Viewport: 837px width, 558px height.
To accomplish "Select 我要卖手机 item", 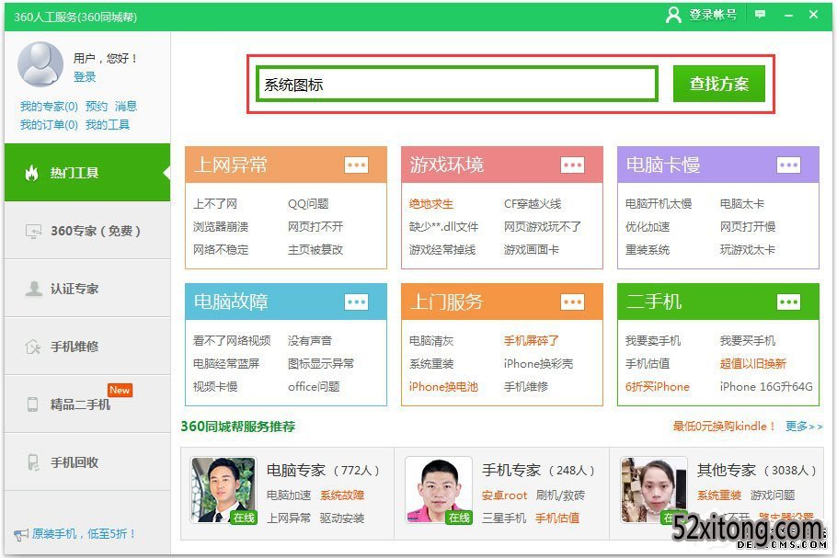I will pyautogui.click(x=653, y=341).
